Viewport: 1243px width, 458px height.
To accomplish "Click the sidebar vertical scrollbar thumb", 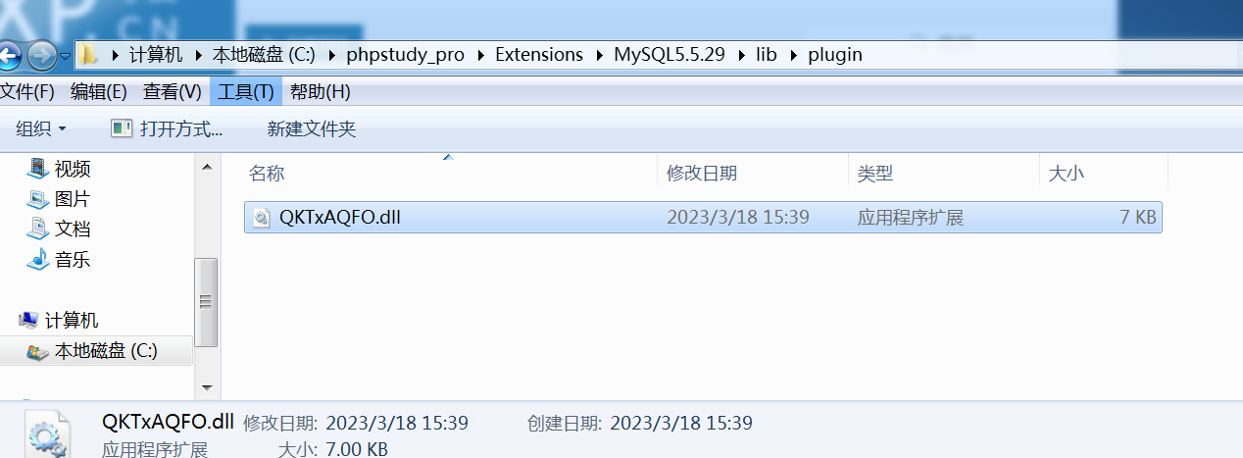I will point(206,301).
